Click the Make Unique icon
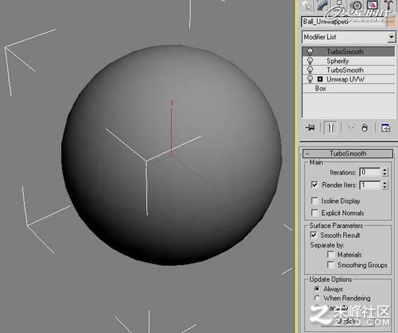This screenshot has height=333, width=398. tap(351, 127)
